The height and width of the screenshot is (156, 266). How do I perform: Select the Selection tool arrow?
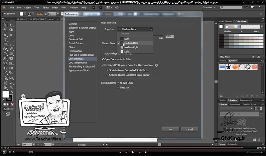pos(5,25)
